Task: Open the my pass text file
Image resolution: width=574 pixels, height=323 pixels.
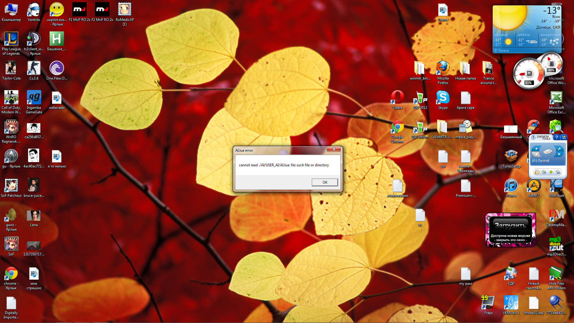Action: 465,276
